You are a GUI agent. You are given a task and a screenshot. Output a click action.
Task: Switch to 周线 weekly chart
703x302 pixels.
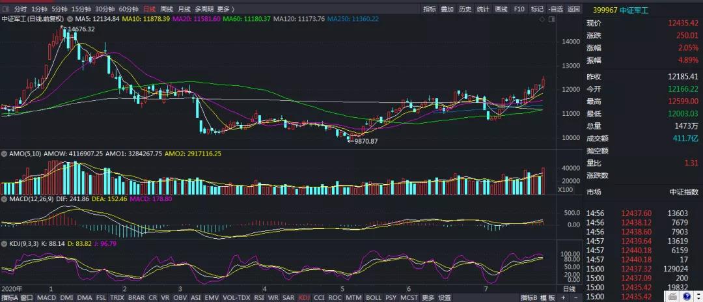(167, 9)
